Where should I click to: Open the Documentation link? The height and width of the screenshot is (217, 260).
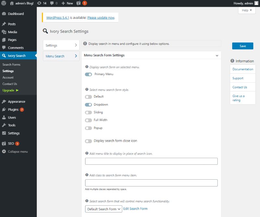(x=243, y=69)
